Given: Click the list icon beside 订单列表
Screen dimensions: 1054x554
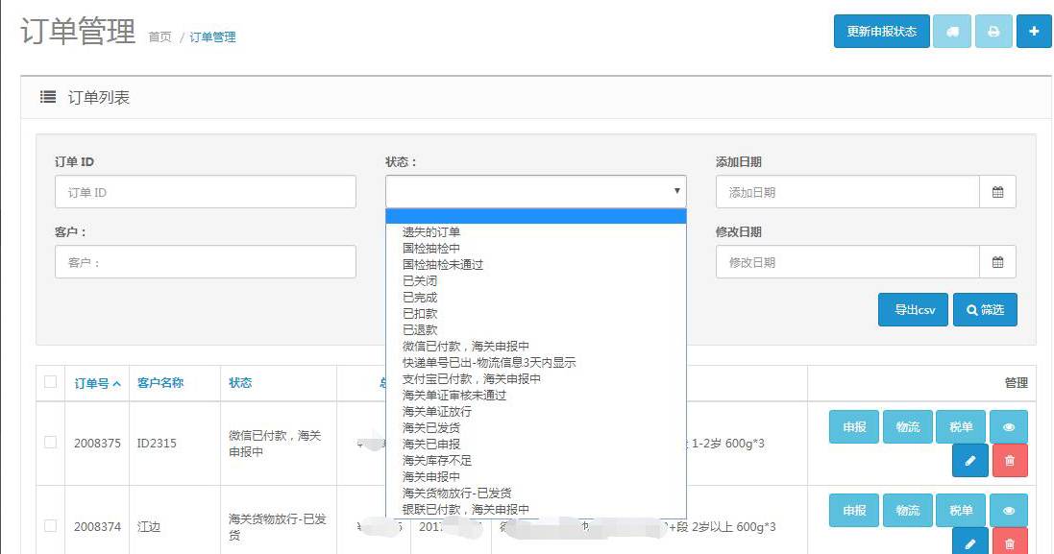Looking at the screenshot, I should (x=48, y=97).
